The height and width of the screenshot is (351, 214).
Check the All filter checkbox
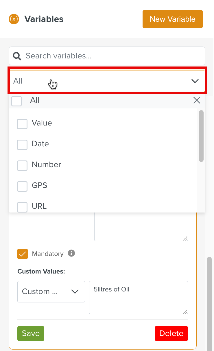pyautogui.click(x=16, y=101)
